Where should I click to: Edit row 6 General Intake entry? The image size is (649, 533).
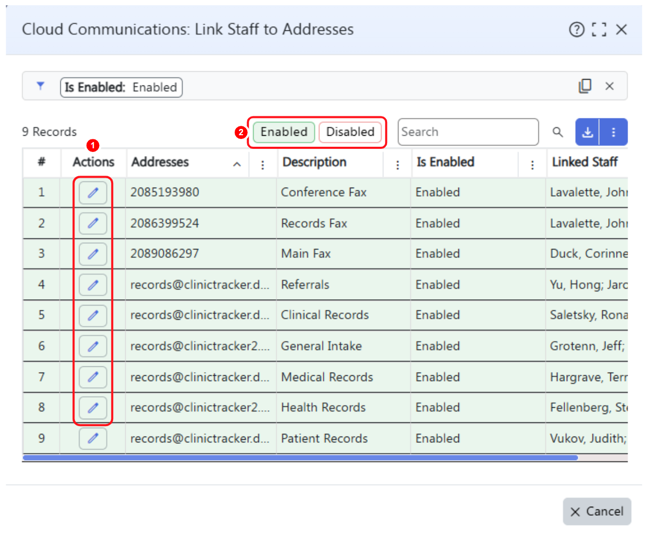point(93,346)
